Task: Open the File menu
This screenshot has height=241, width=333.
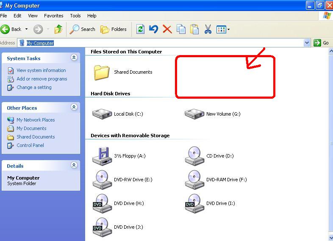Action: [4, 16]
